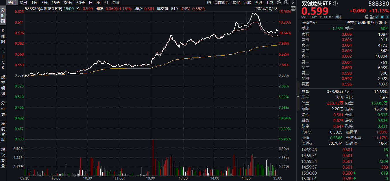
Task: Click the pencil annotation icon near 融
Action: click(377, 17)
